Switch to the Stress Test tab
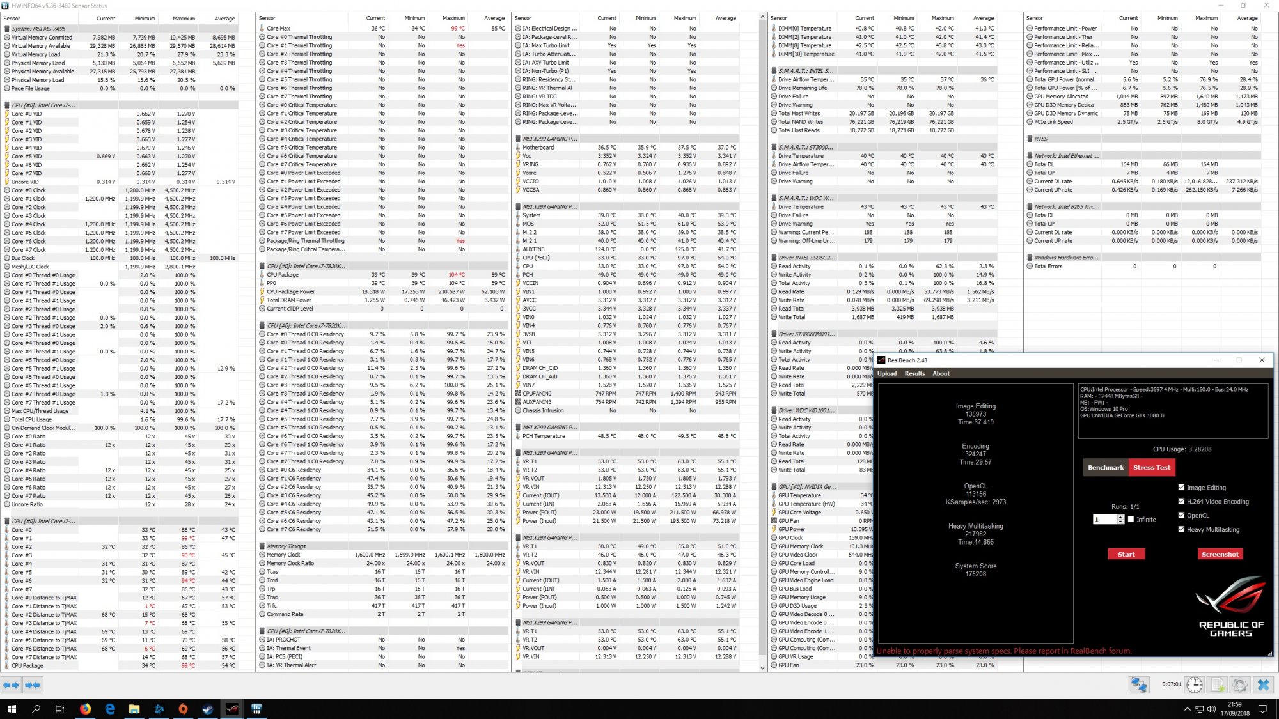Screen dimensions: 1279x719 [1151, 467]
